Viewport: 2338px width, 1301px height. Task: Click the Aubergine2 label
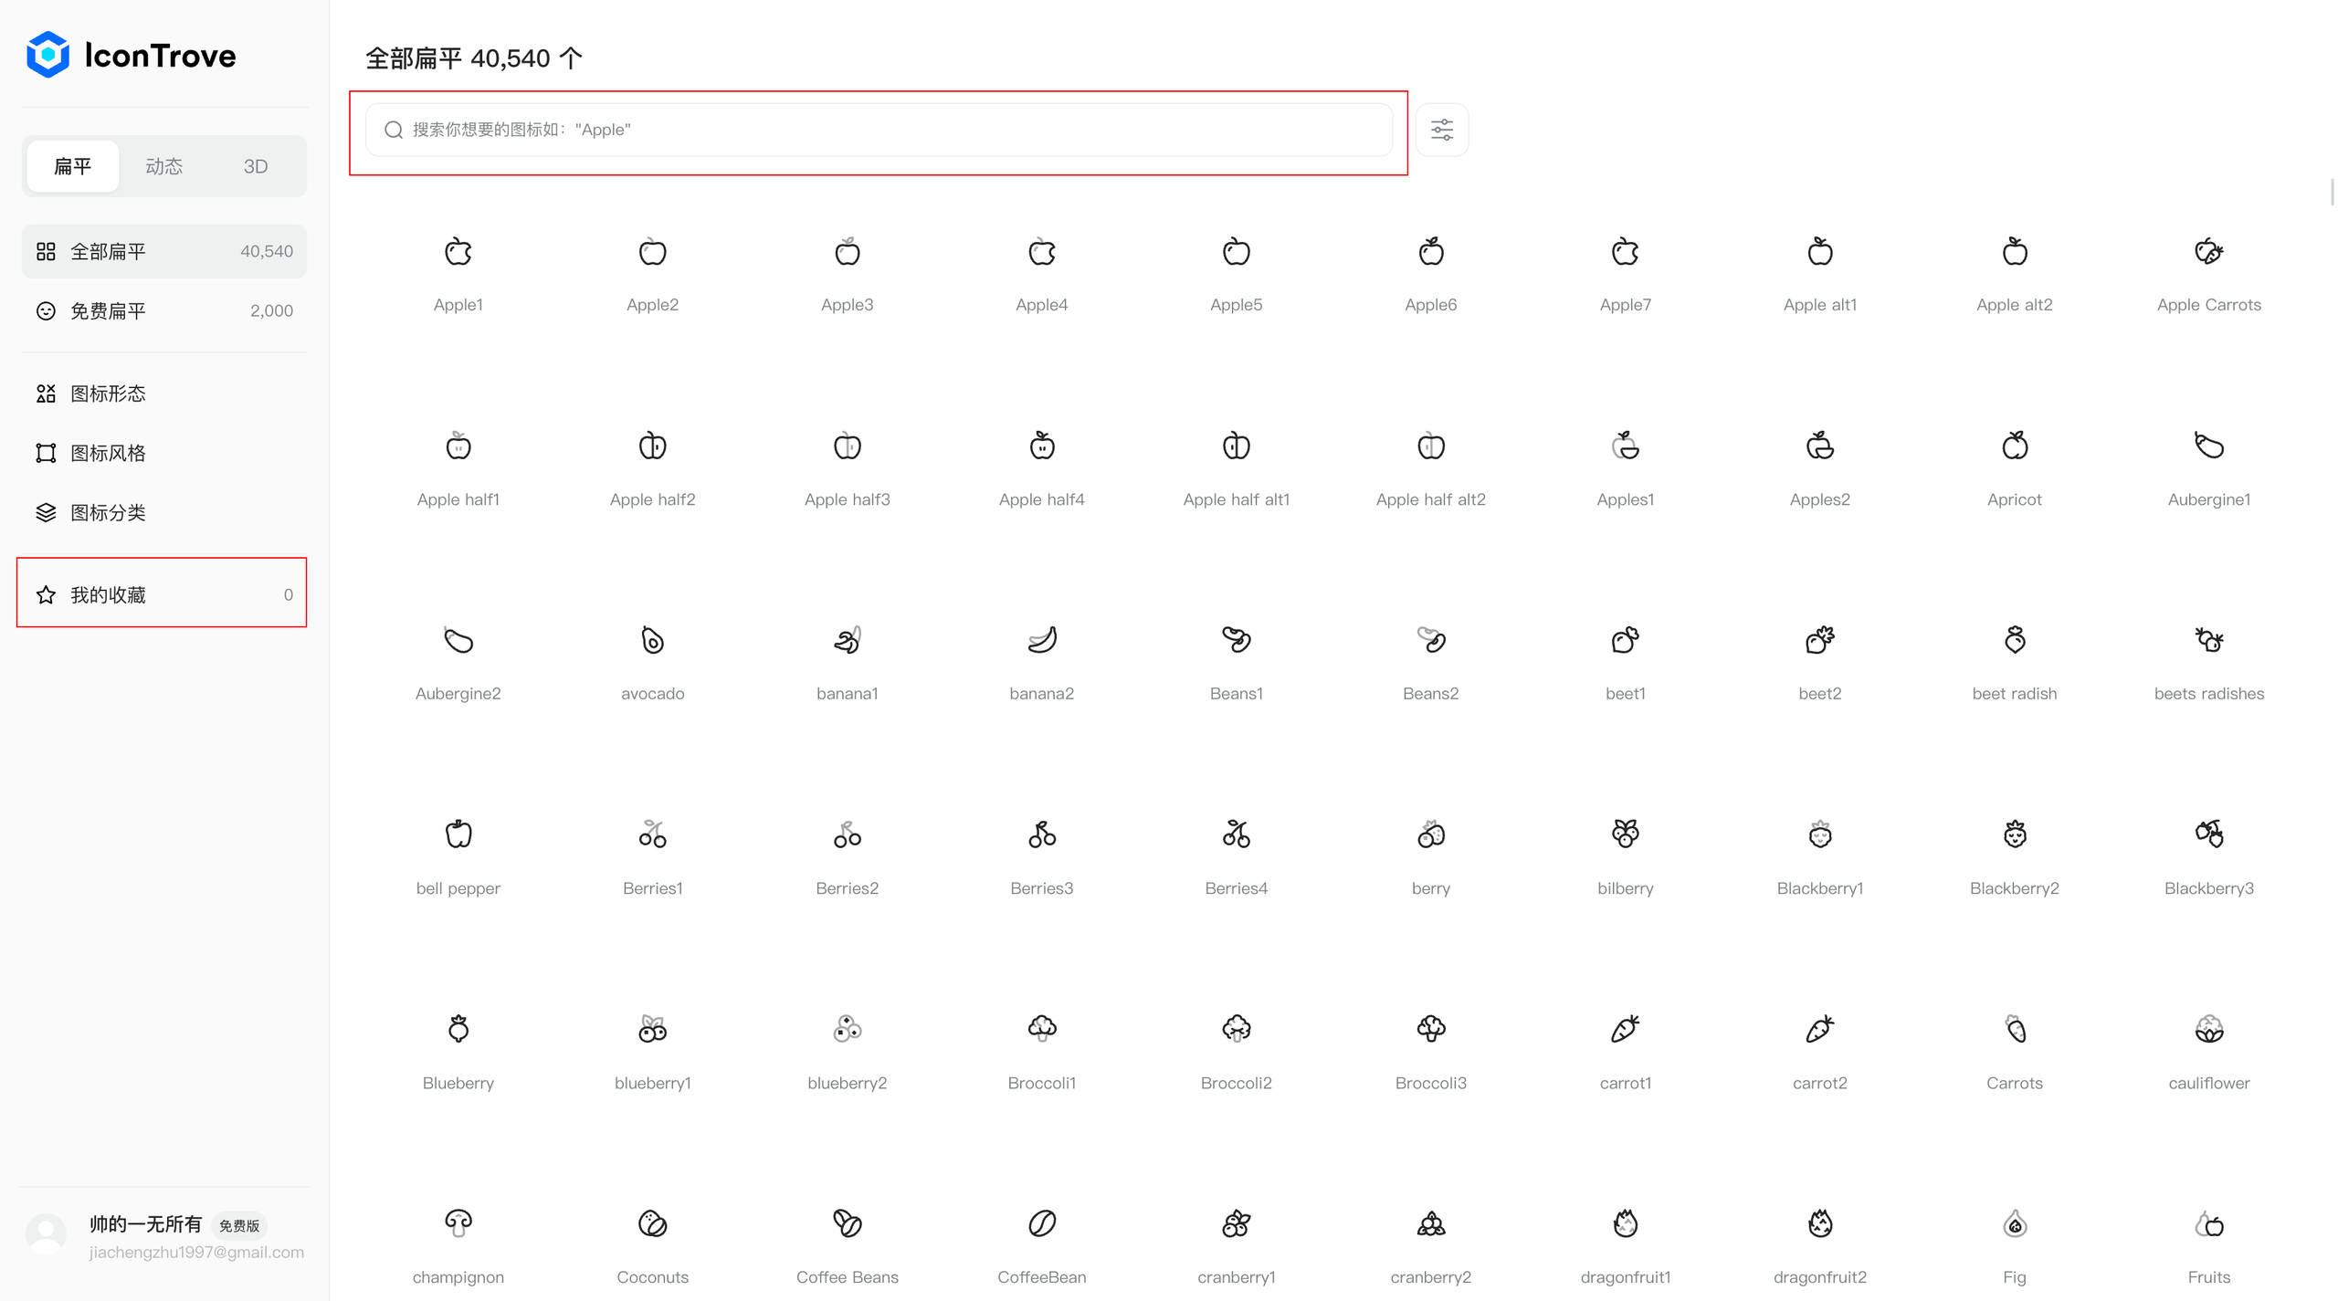pos(458,694)
